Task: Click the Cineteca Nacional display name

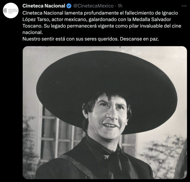Action: pyautogui.click(x=44, y=6)
